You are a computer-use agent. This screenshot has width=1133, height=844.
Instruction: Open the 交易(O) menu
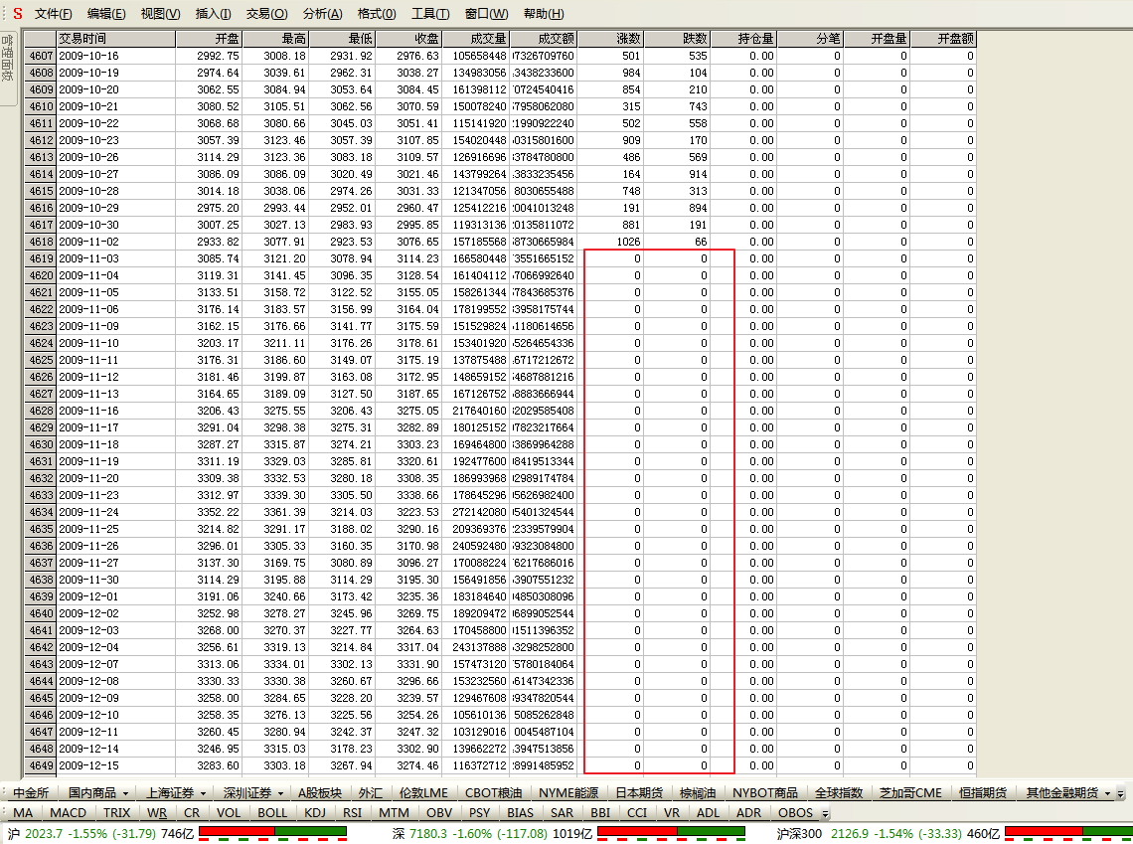[266, 14]
